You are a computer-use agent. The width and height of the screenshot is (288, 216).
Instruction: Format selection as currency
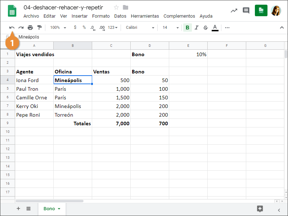coord(75,28)
